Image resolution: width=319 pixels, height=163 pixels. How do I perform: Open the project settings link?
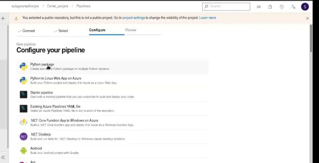(134, 18)
